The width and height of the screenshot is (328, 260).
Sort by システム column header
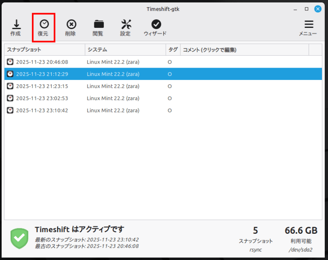pos(125,50)
